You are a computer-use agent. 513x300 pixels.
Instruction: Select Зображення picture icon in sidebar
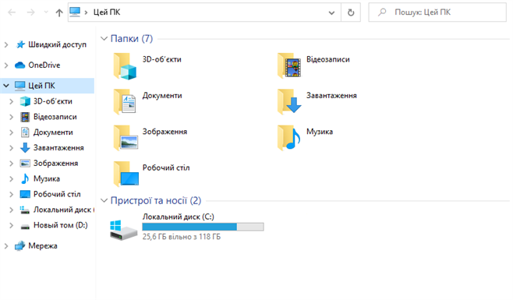point(25,163)
